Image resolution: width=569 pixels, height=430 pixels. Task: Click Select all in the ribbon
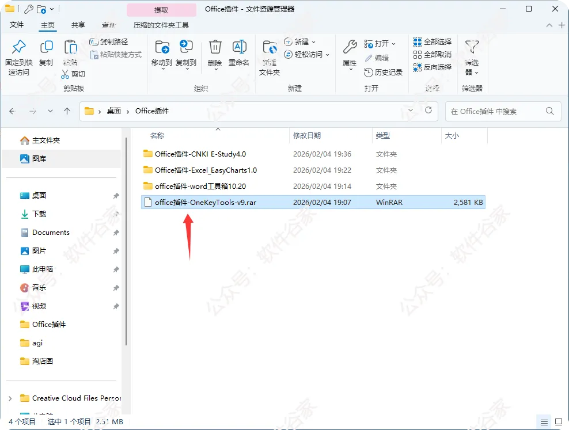(x=432, y=42)
